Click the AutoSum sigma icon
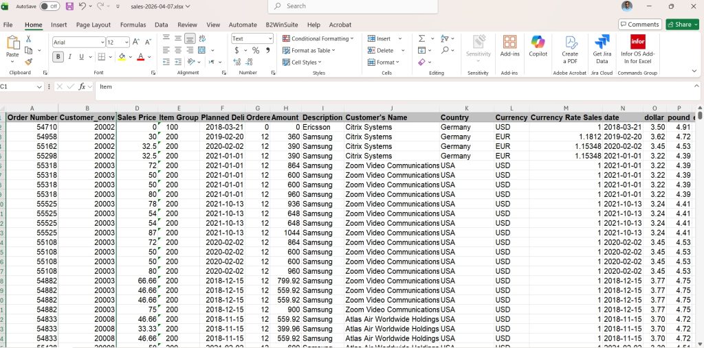This screenshot has width=704, height=348. 421,38
